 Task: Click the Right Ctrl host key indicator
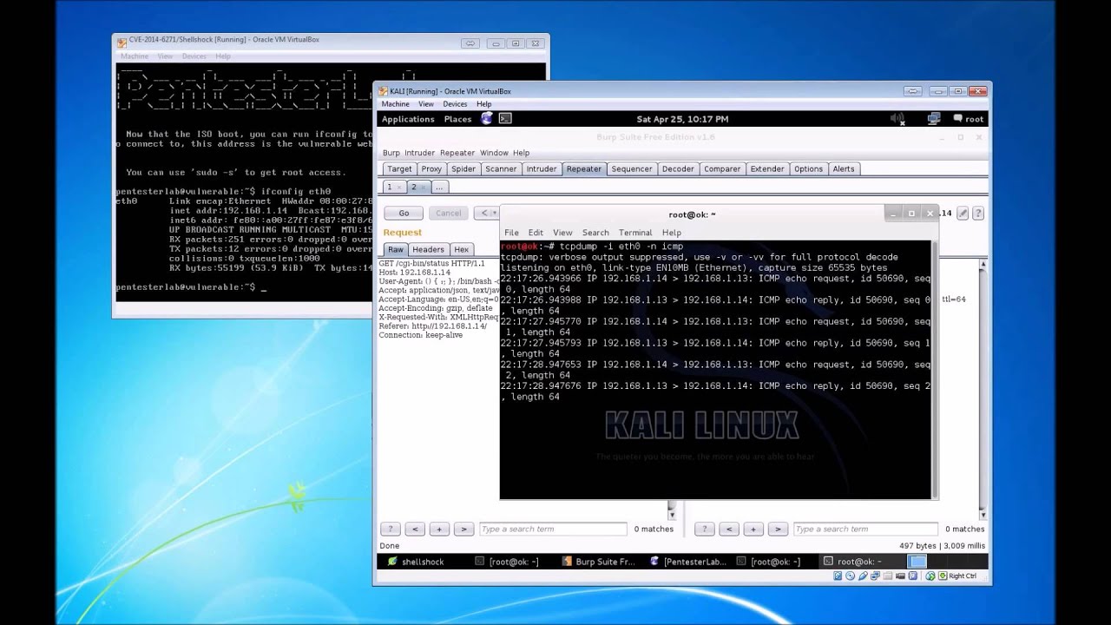click(x=957, y=576)
